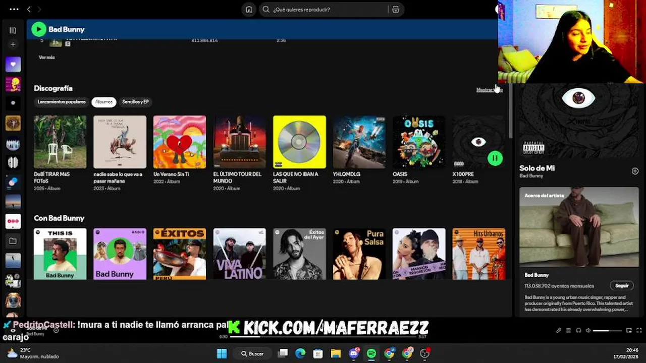Screen dimensions: 646x363
Task: Open the weather widget showing 23°C
Action: [33, 353]
